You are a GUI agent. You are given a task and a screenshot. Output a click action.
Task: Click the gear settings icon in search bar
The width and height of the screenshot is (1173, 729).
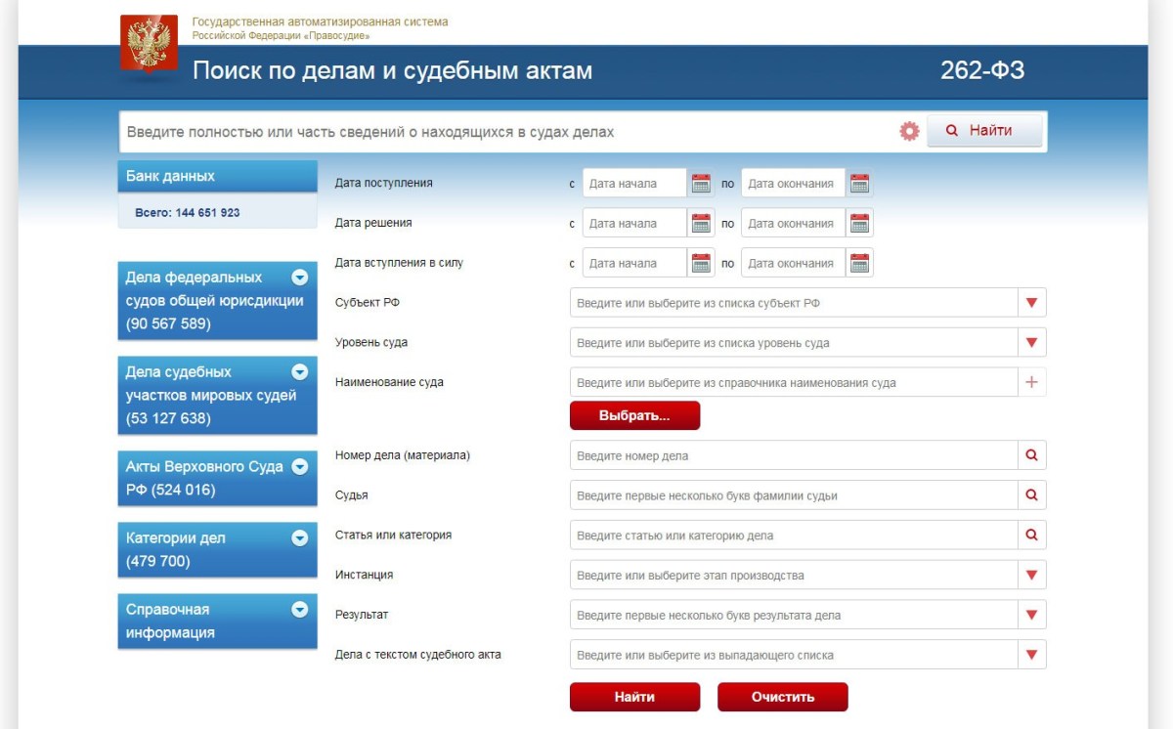[x=909, y=131]
